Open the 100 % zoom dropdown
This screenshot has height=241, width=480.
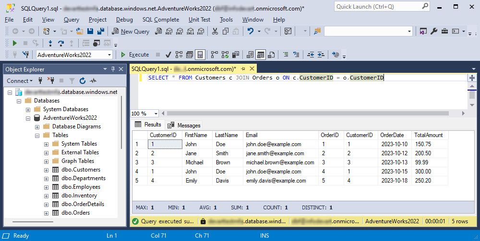pos(156,114)
